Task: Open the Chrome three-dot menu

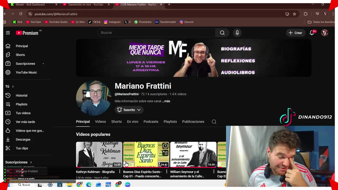Action: 333,14
